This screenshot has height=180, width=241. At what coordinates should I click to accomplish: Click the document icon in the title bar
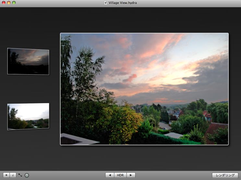coord(105,3)
